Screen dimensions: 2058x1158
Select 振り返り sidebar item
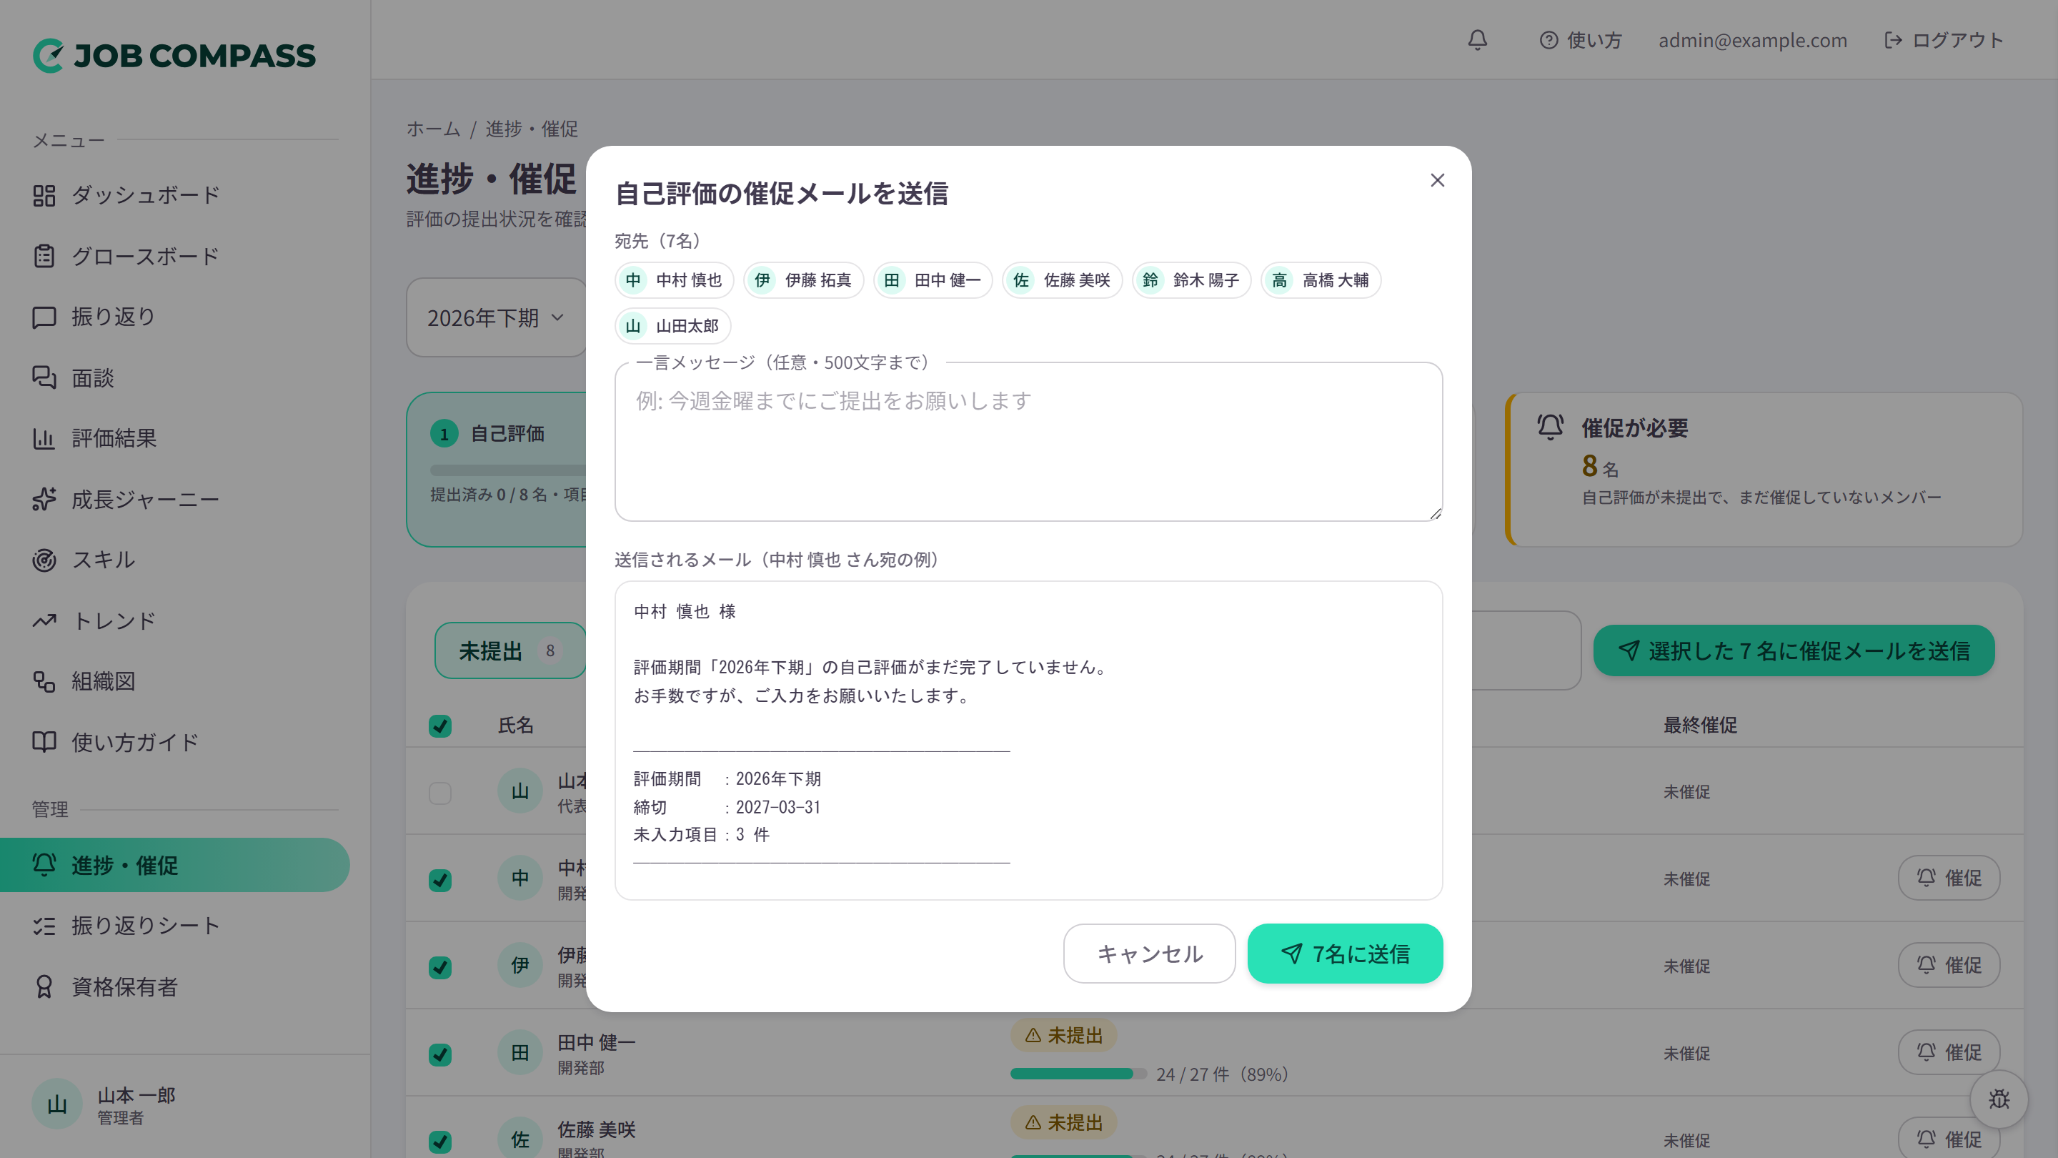point(175,317)
